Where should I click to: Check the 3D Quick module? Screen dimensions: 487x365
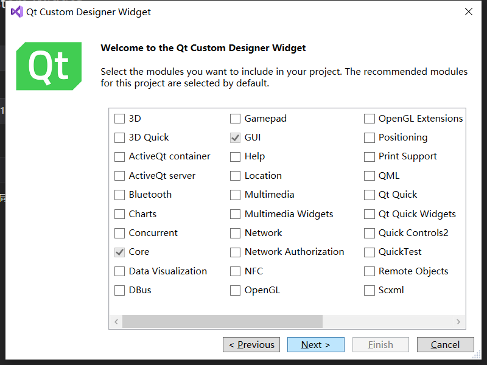(119, 137)
